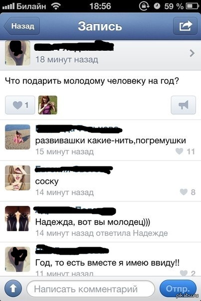This screenshot has height=301, width=201.
Task: Like the 'соску' comment heart
Action: [x=184, y=192]
